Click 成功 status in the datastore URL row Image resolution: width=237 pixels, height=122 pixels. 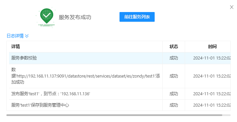(x=174, y=76)
